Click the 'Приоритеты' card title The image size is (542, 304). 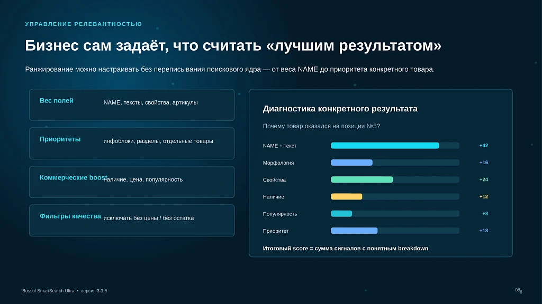click(60, 139)
